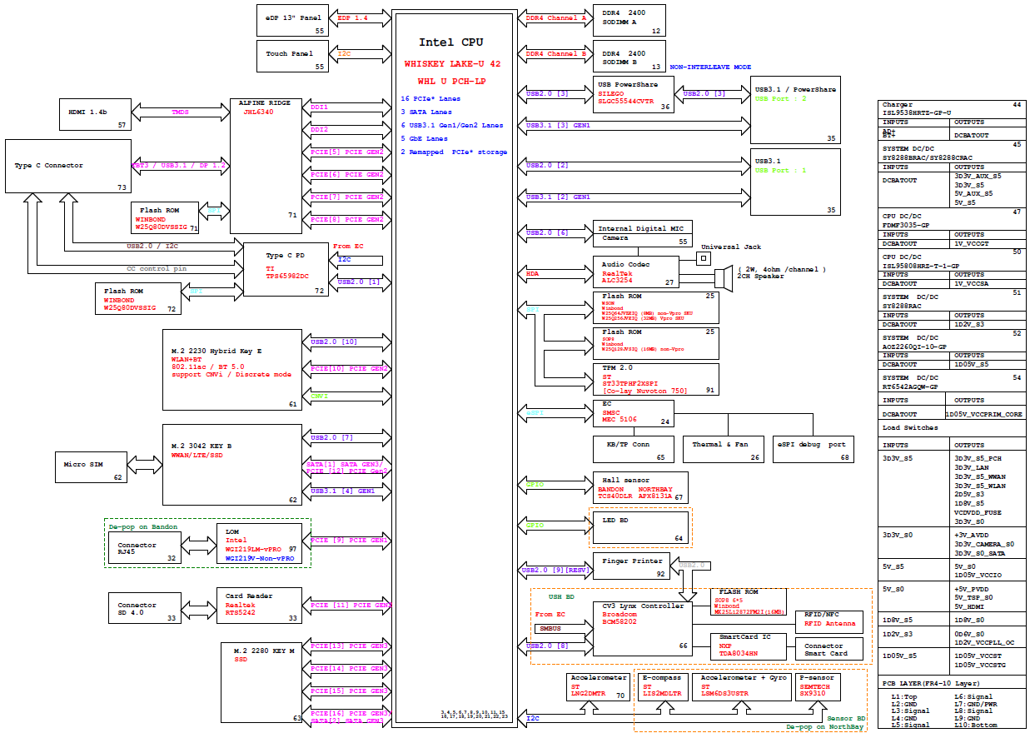Select the USB3.1 [4] GEN1 label
1030x733 pixels.
pos(342,491)
